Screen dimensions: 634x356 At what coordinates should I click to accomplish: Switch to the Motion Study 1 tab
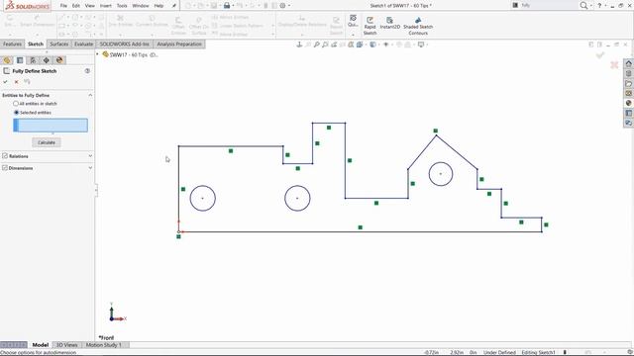(103, 345)
